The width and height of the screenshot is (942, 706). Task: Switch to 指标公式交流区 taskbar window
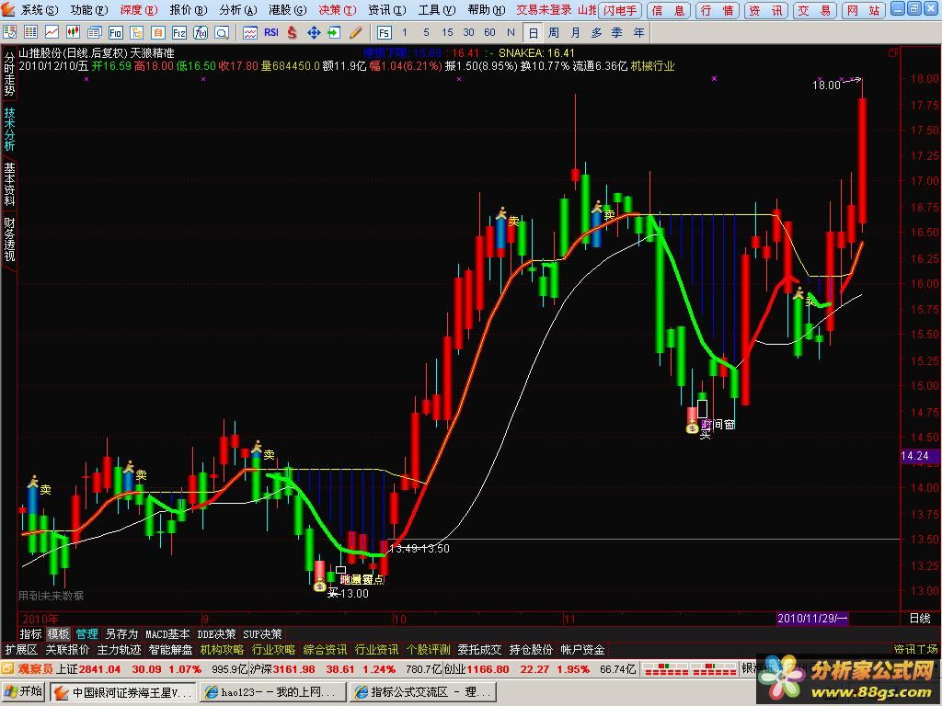pyautogui.click(x=423, y=692)
